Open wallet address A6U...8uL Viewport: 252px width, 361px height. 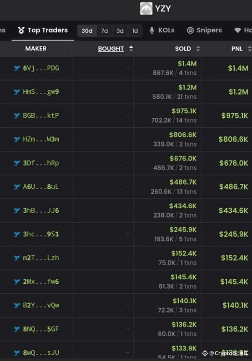pos(41,187)
